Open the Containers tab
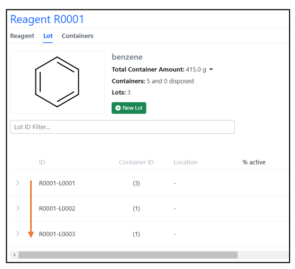Screen dimensions: 295x269 (x=77, y=36)
